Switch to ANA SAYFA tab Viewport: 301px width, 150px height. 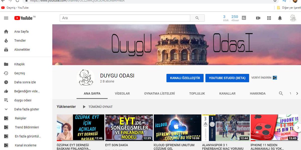pos(92,94)
